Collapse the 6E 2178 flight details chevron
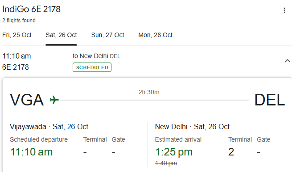292x172 pixels. click(288, 61)
